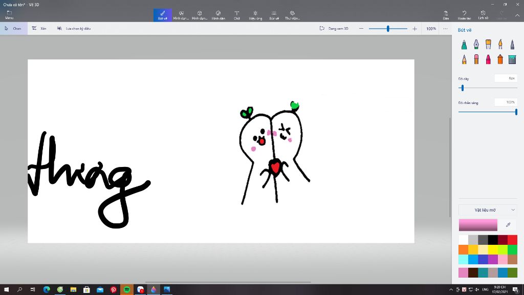Choose the cyan color swatch

pyautogui.click(x=463, y=259)
